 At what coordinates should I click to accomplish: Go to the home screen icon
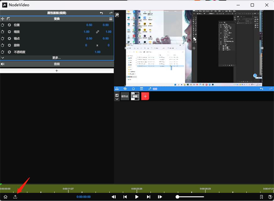tap(5, 197)
